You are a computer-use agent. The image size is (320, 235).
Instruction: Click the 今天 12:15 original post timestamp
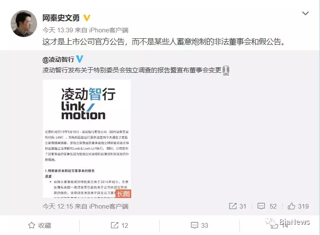click(58, 206)
